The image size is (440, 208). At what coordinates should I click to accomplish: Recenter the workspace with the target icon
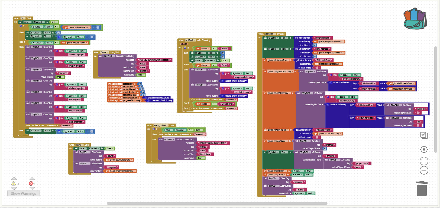pyautogui.click(x=424, y=149)
